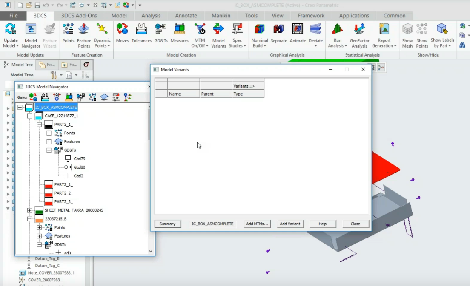Open the Moves tool in Model Creation
The image size is (470, 286).
coord(122,30)
